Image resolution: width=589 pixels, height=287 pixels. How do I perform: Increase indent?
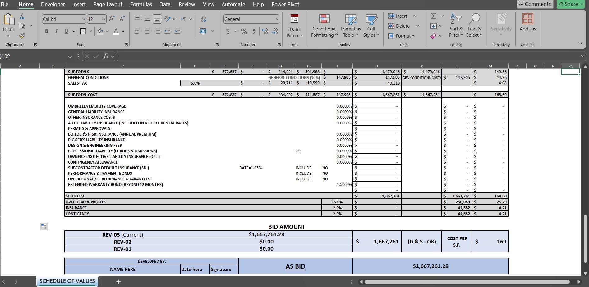pyautogui.click(x=177, y=31)
